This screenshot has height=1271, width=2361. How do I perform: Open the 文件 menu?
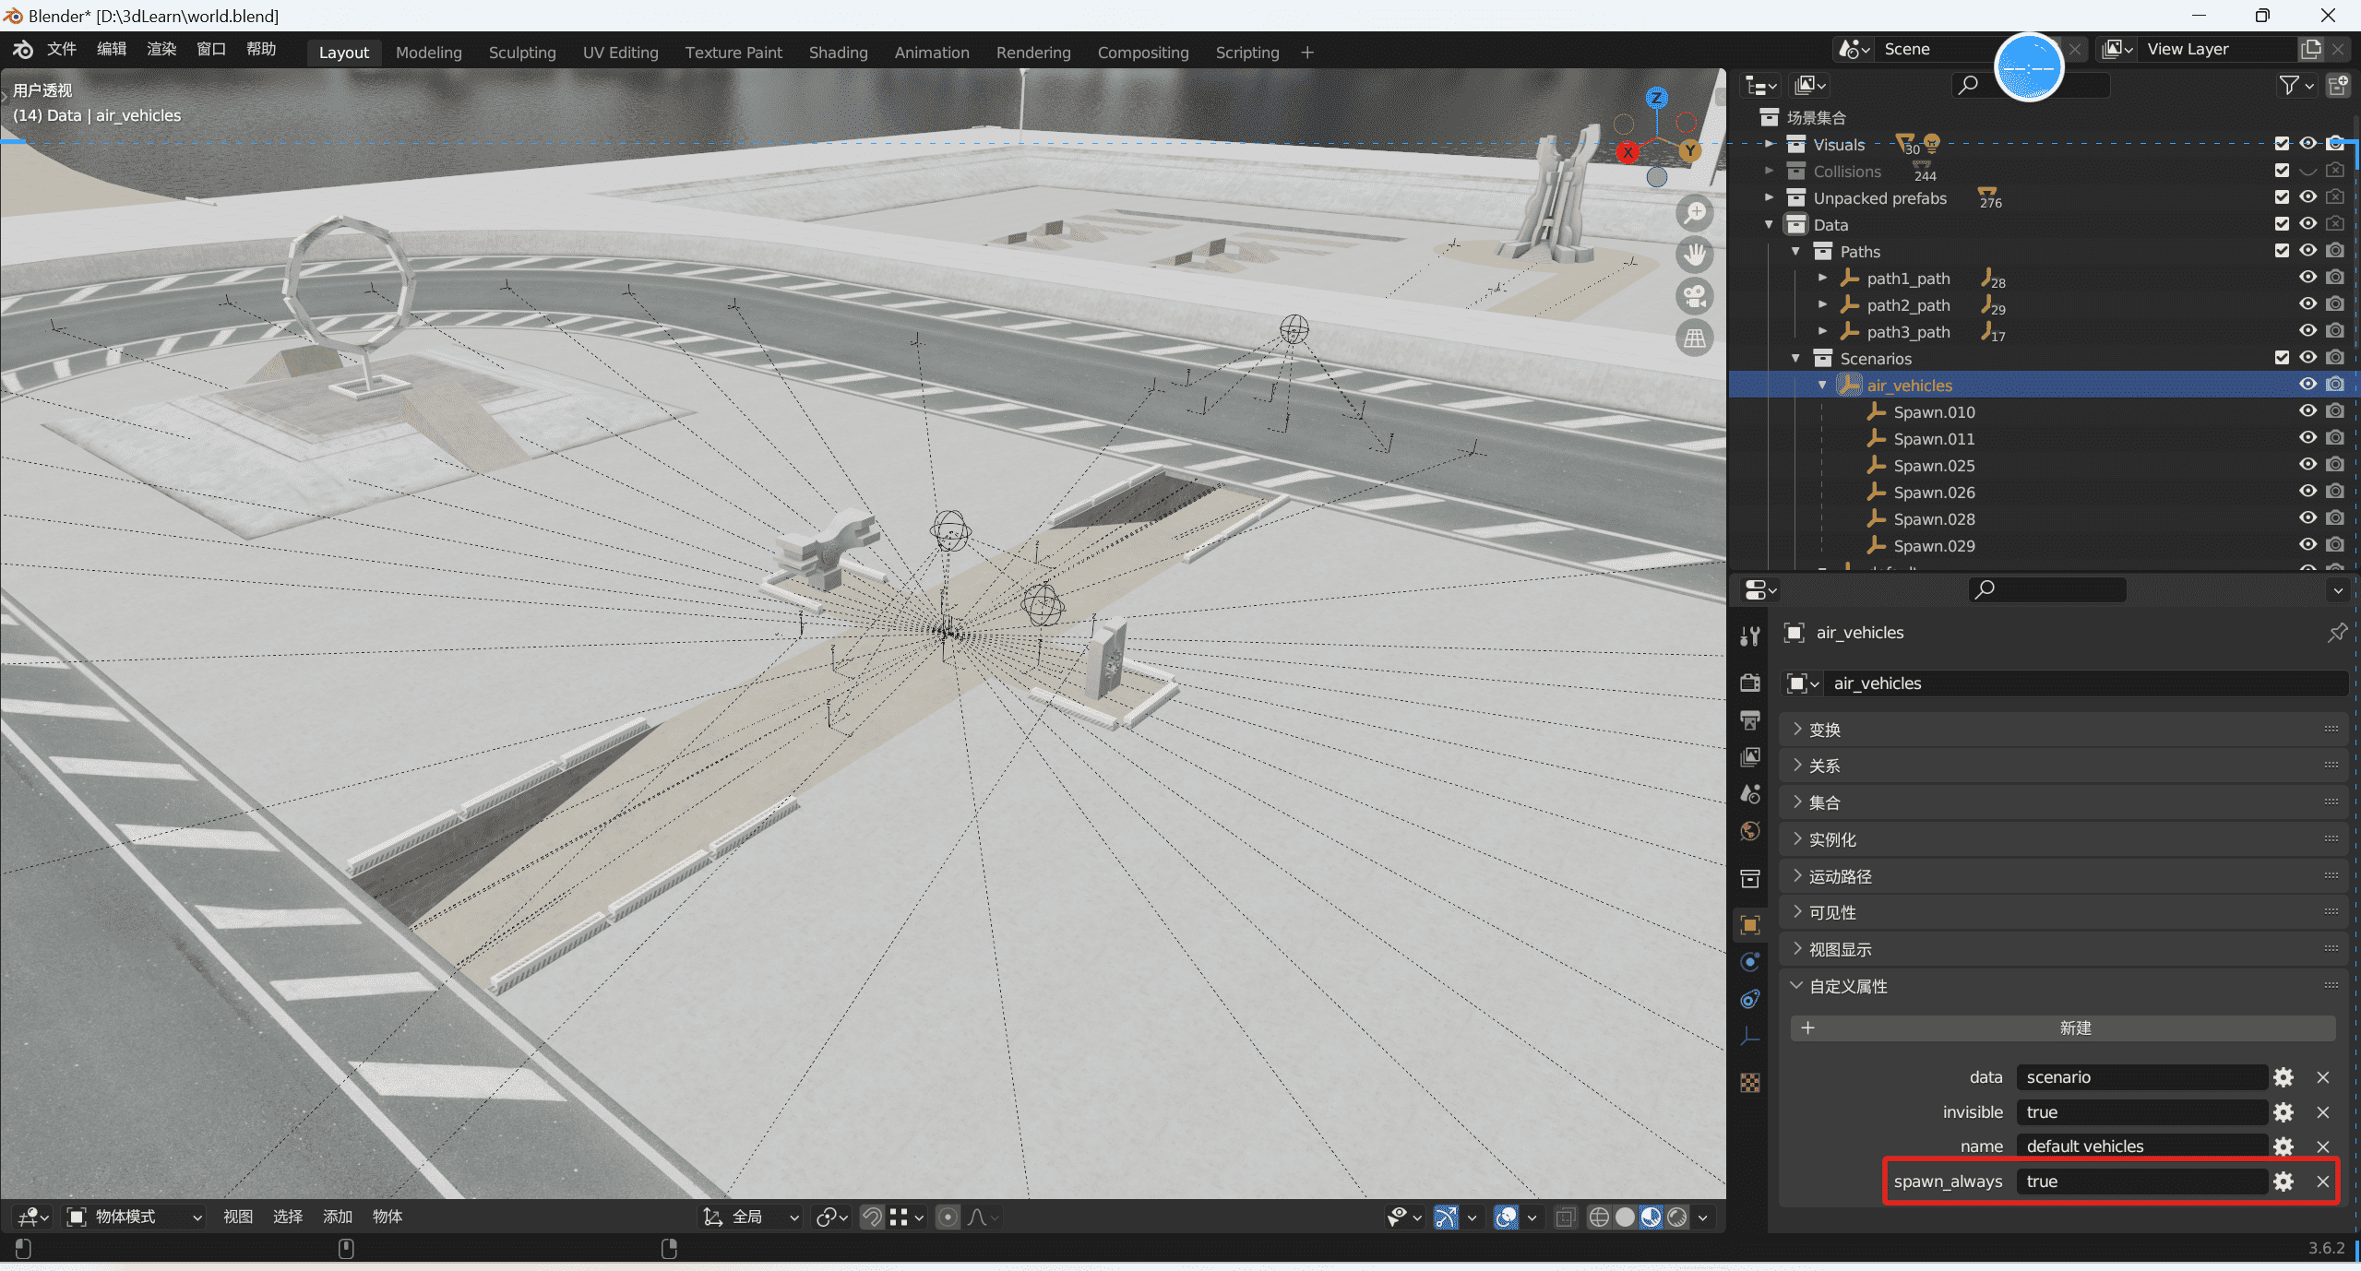click(62, 49)
